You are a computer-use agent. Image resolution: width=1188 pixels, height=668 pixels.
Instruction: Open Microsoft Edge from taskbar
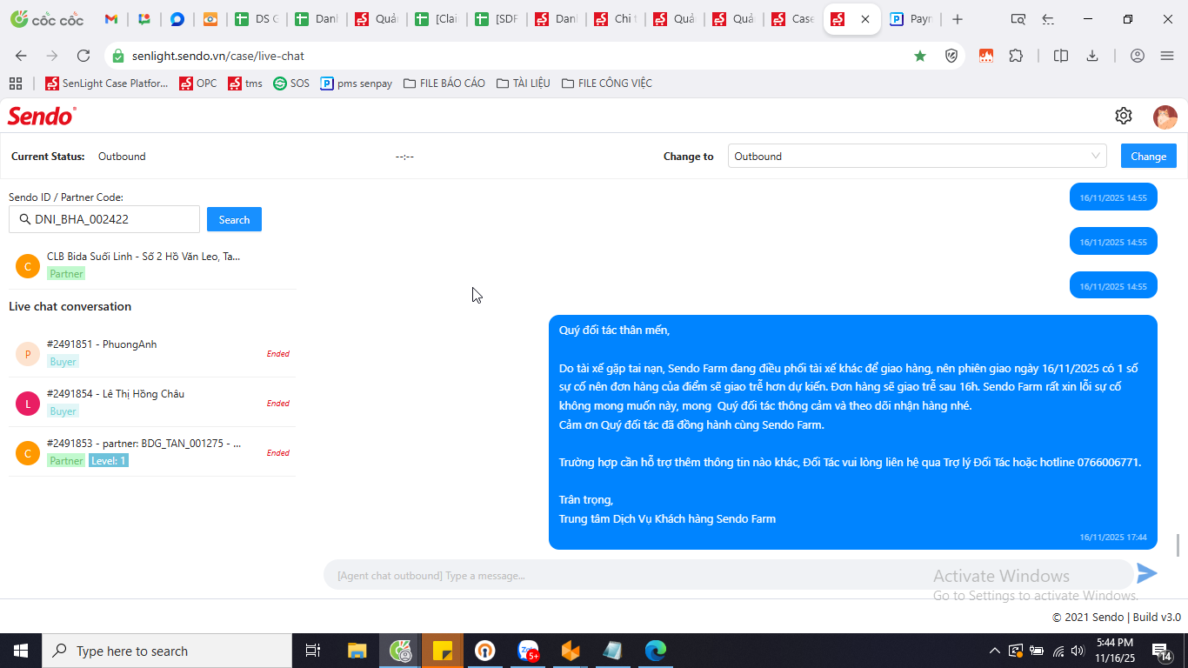click(x=655, y=651)
